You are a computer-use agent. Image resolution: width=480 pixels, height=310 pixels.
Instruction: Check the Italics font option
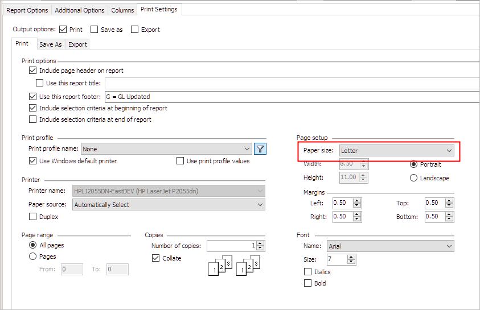308,272
